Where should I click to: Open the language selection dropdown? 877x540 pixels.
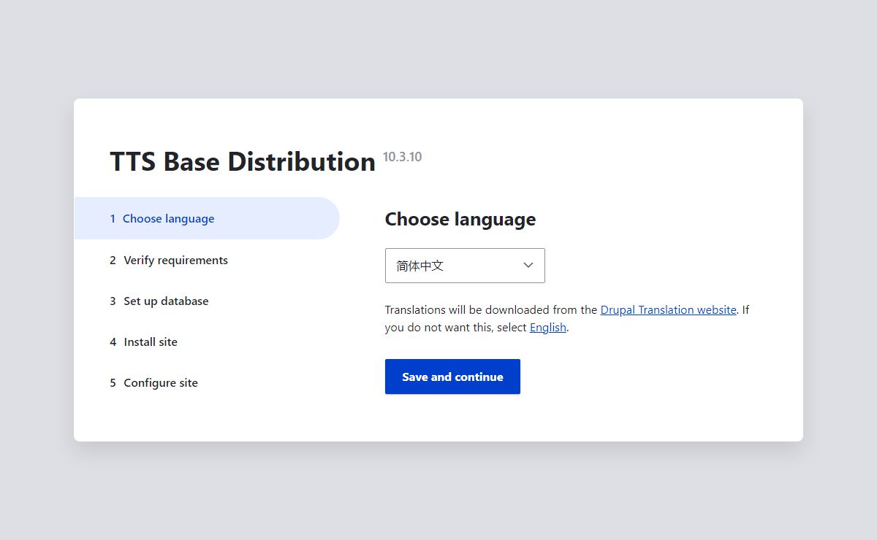465,266
